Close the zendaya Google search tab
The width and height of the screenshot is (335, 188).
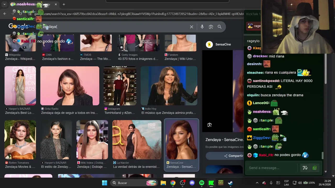pos(56,4)
